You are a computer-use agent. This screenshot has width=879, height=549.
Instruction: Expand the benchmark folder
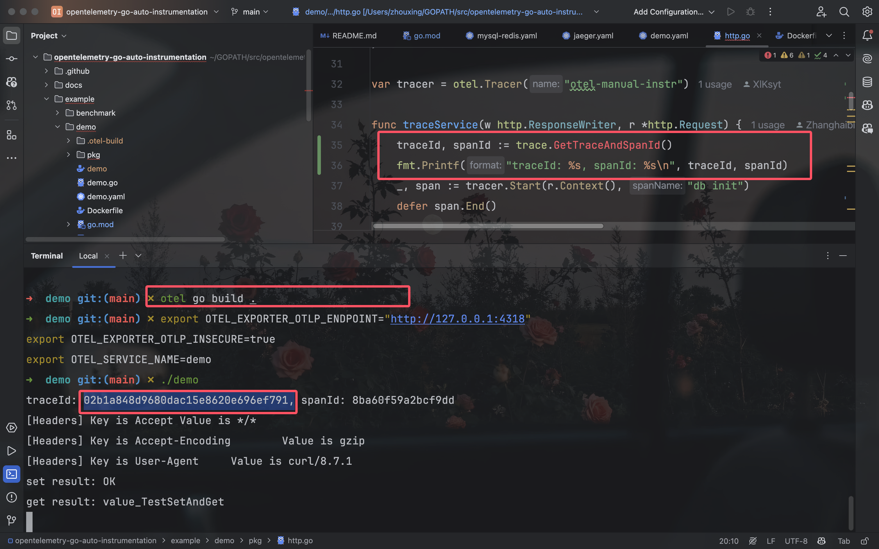pos(57,113)
